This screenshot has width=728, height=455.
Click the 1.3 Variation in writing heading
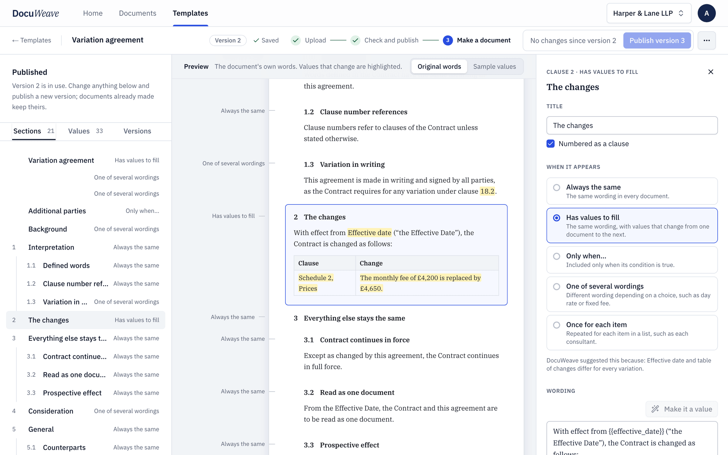click(344, 164)
